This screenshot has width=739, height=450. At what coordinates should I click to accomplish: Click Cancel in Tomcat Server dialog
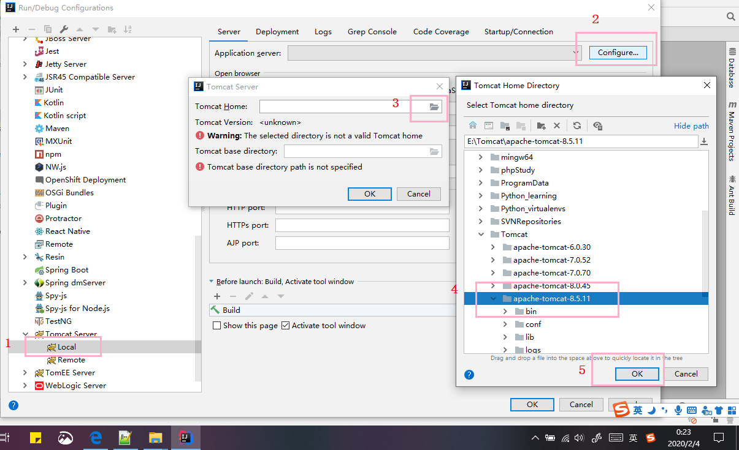pos(419,194)
